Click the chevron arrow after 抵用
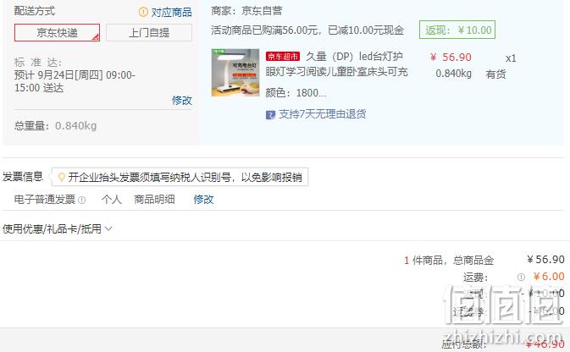 pyautogui.click(x=108, y=228)
